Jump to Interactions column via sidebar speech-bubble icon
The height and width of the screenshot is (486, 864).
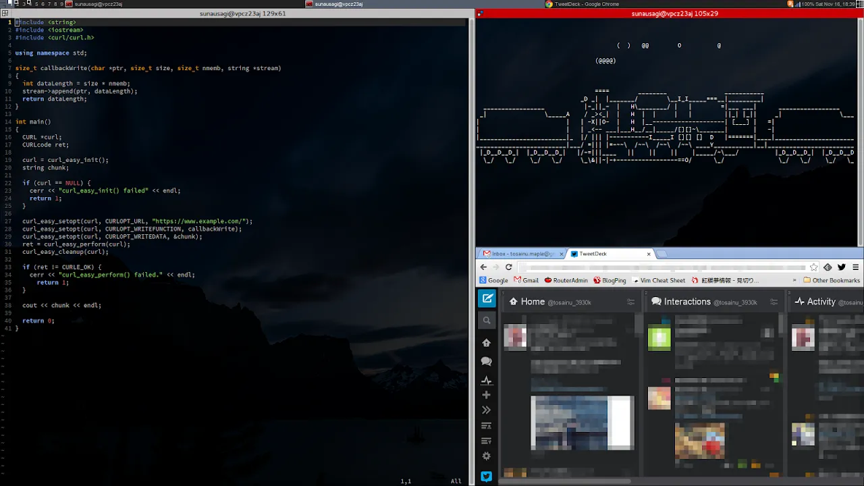487,362
